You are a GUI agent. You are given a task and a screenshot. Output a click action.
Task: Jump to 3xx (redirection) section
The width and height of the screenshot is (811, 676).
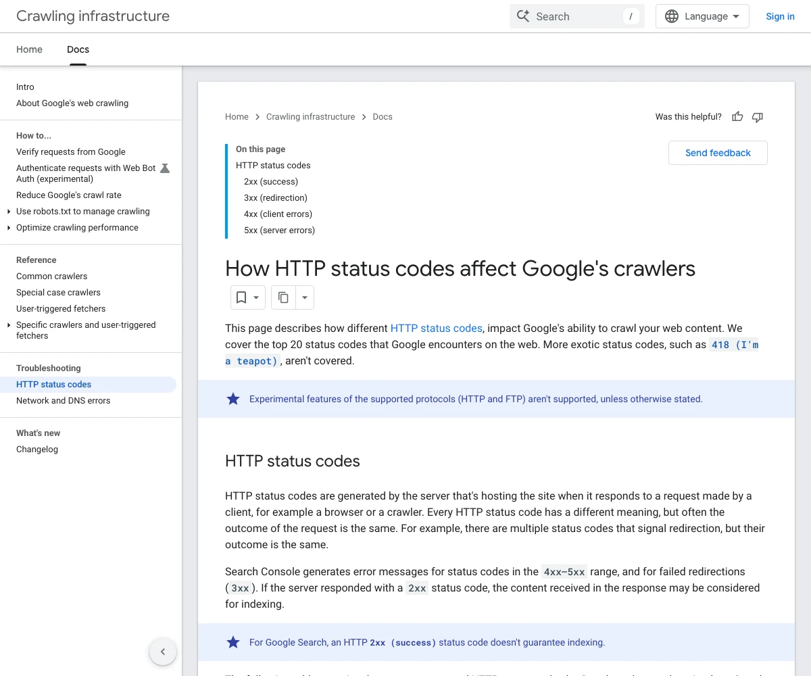pos(276,198)
